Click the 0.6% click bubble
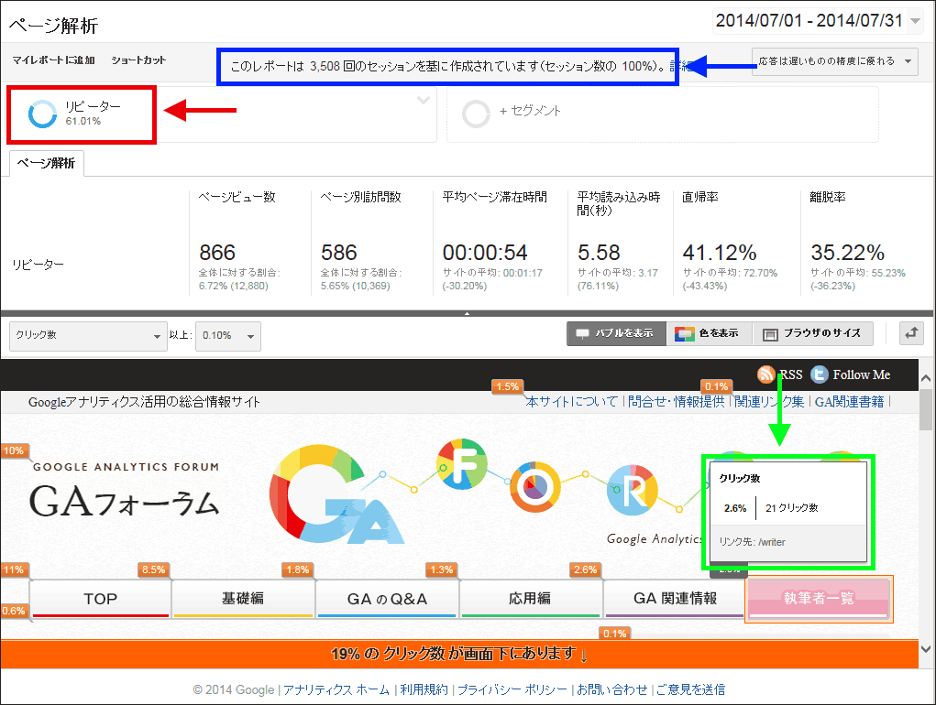The height and width of the screenshot is (705, 936). point(15,611)
